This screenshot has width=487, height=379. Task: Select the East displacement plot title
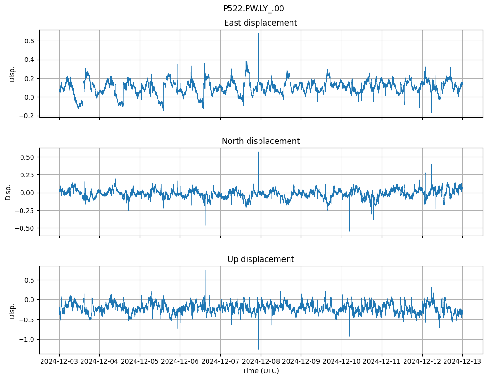tap(260, 23)
